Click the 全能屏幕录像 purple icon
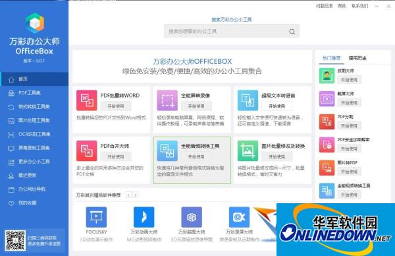 coord(167,100)
